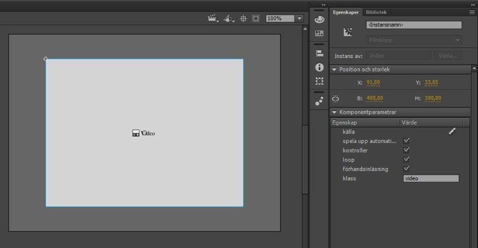Open the Properties panel options menu
478x248 pixels.
[x=472, y=12]
